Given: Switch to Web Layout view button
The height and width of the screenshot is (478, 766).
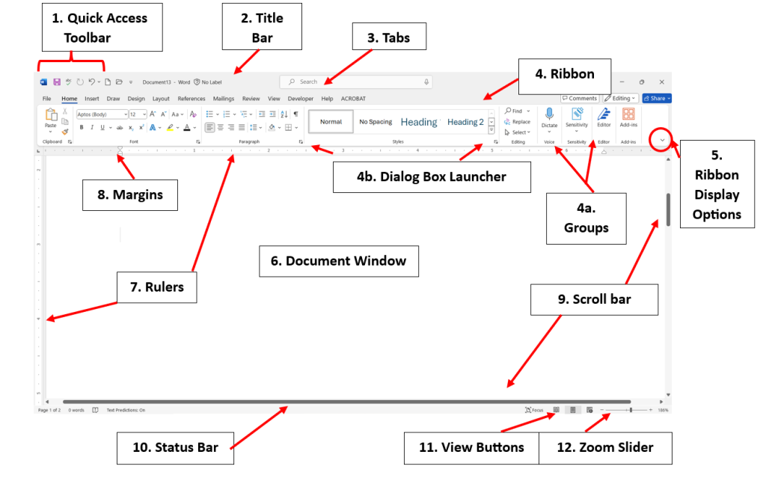Looking at the screenshot, I should pyautogui.click(x=588, y=410).
